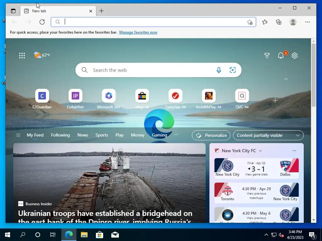Click the muted volume tray icon
The image size is (322, 241).
[281, 235]
